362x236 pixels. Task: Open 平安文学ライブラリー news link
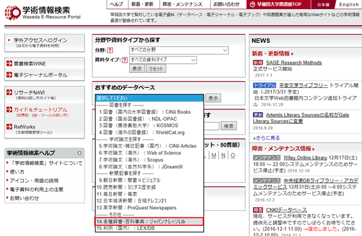click(x=303, y=86)
